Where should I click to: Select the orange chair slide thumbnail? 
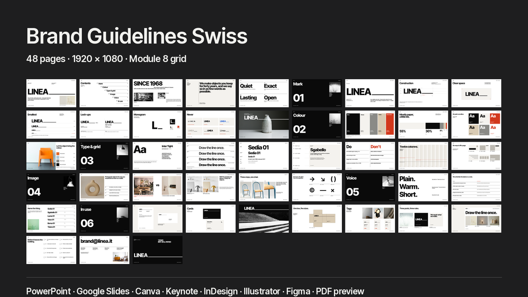[x=51, y=156]
